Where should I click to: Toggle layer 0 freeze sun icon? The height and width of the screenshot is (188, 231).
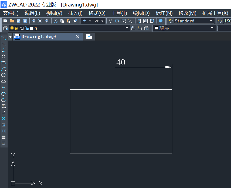point(17,28)
